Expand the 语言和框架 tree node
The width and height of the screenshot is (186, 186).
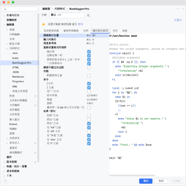pos(4,171)
